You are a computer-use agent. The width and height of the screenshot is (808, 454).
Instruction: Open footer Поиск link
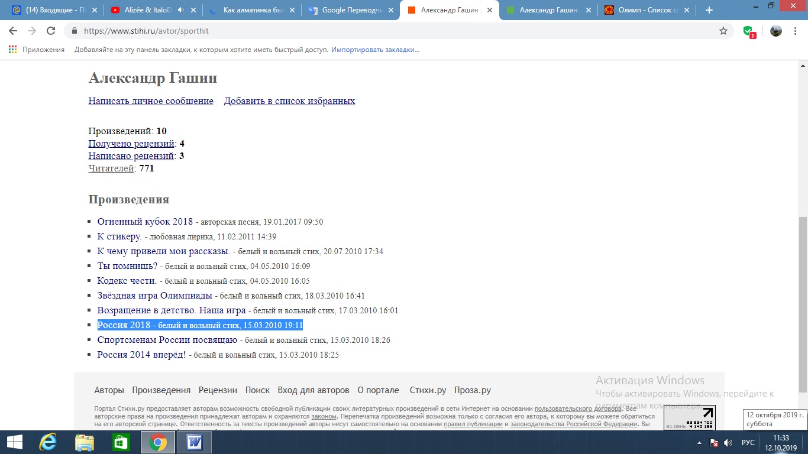click(257, 390)
